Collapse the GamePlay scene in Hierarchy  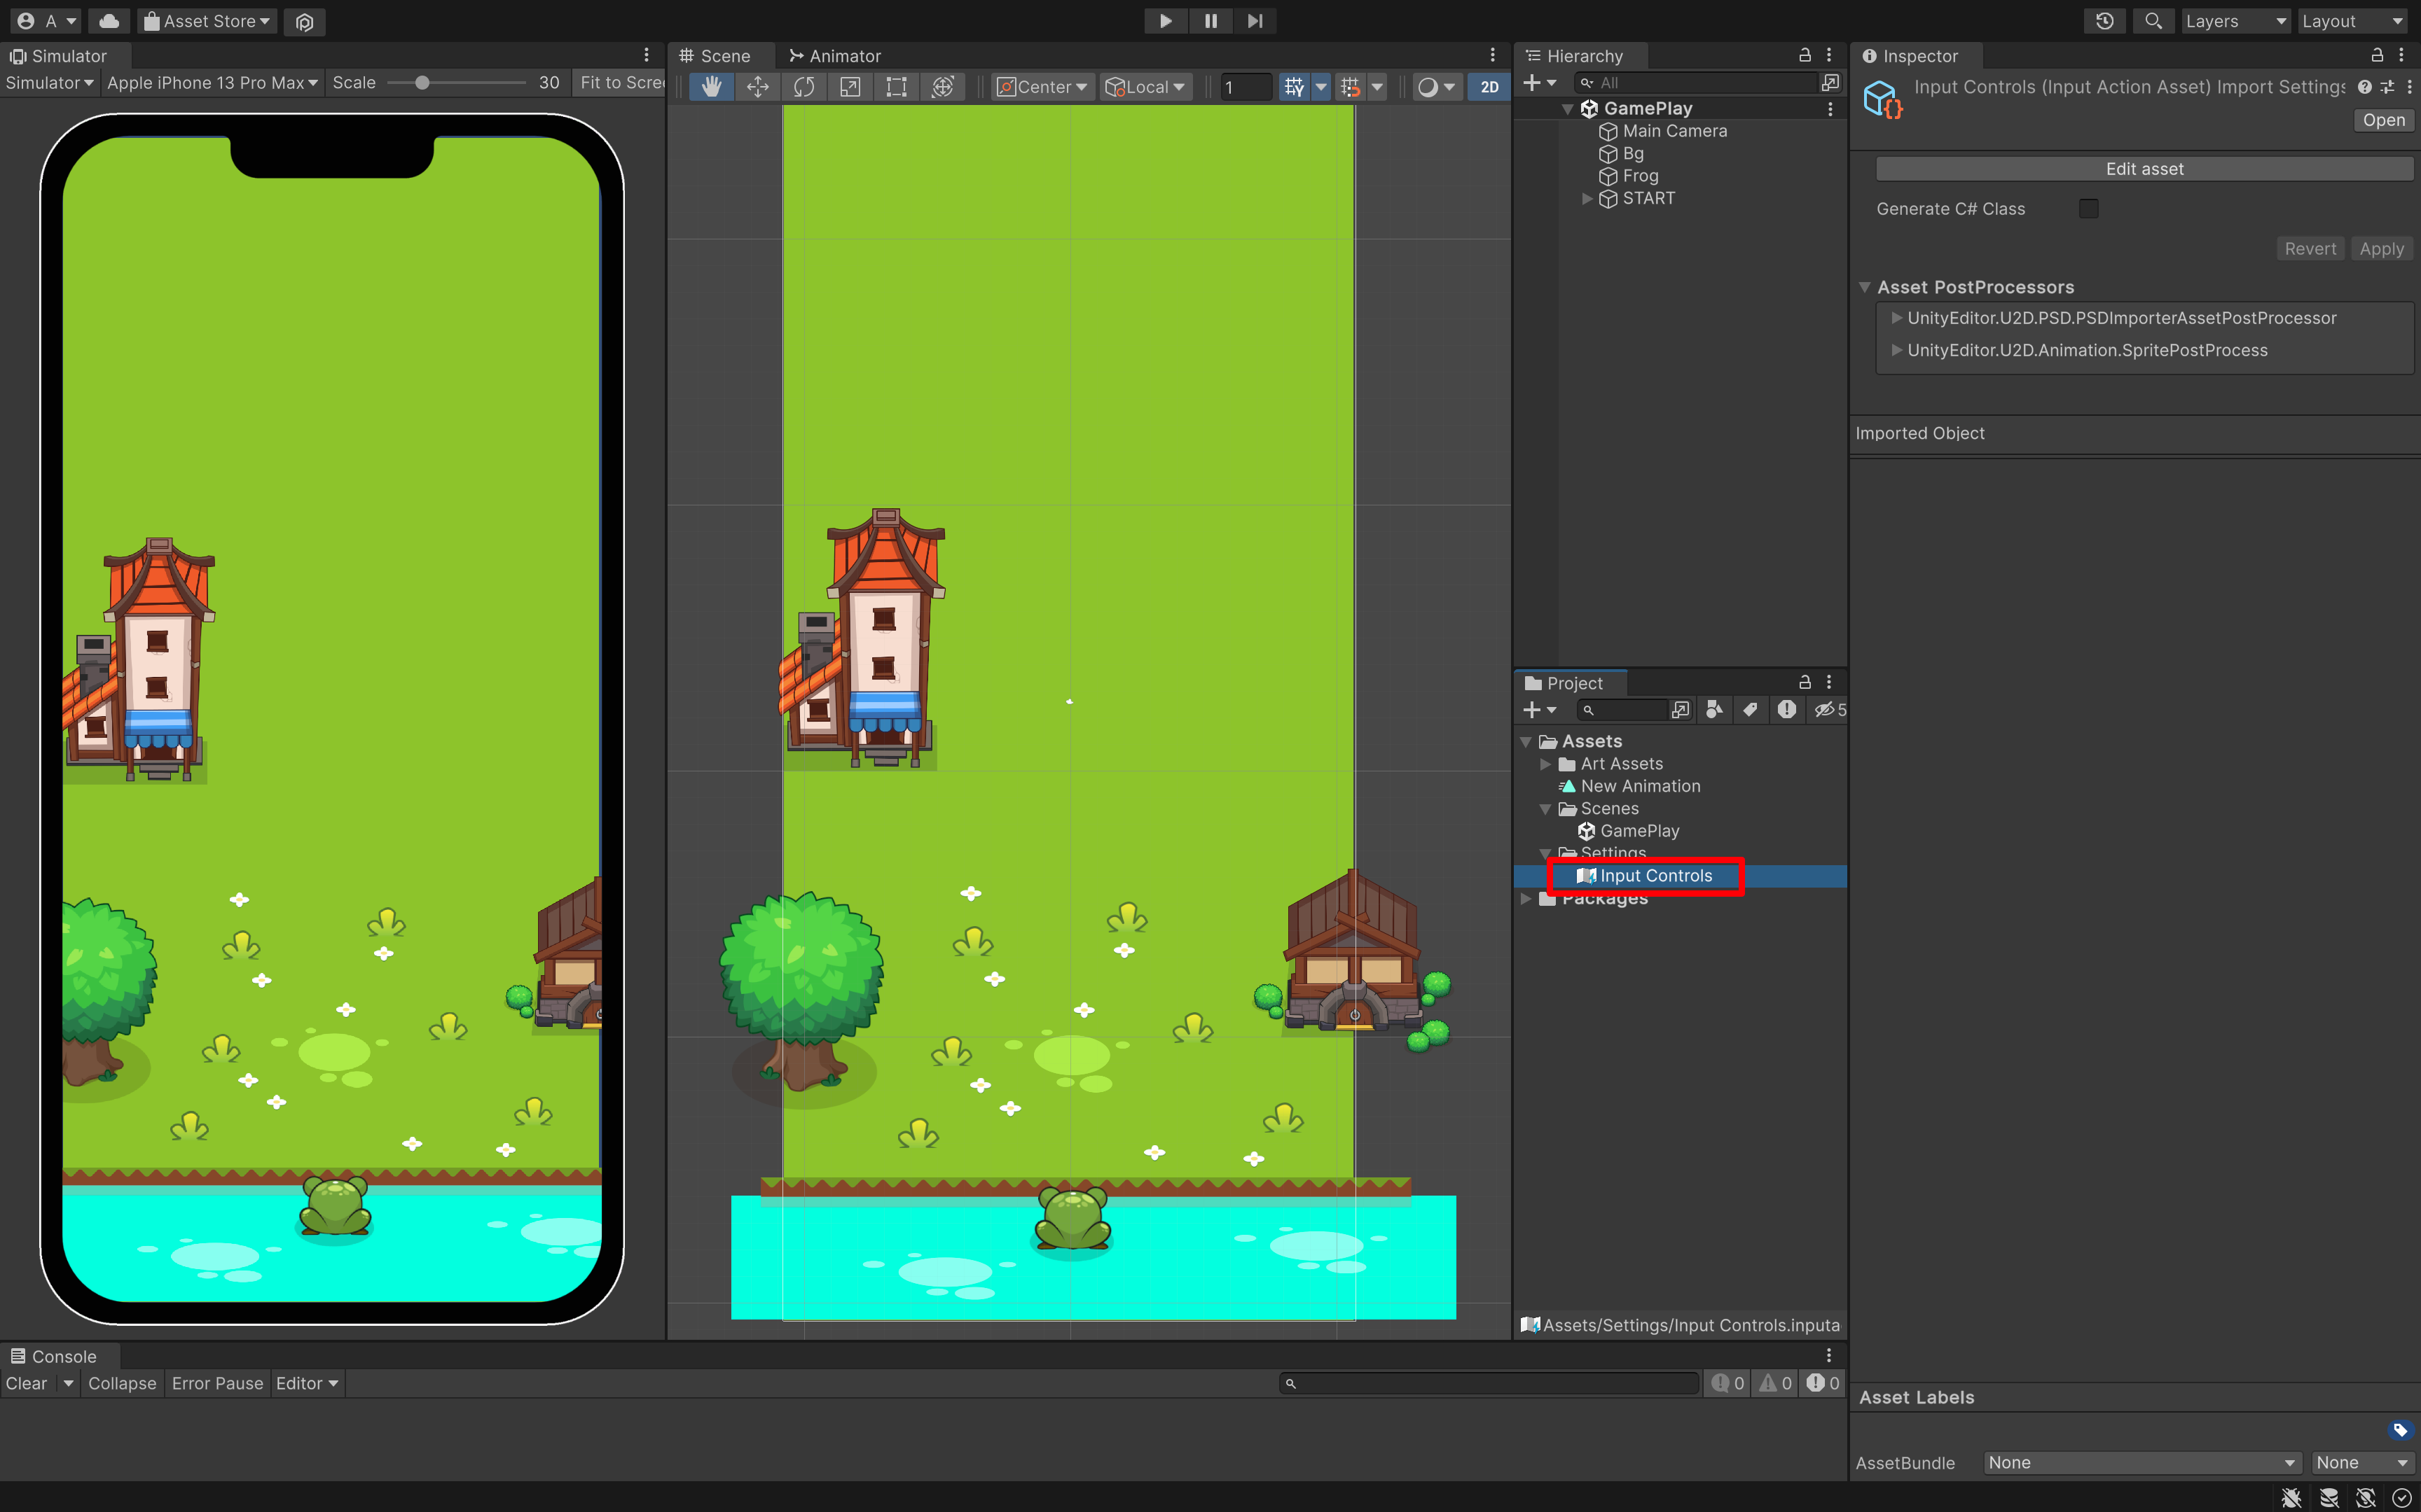[x=1568, y=109]
